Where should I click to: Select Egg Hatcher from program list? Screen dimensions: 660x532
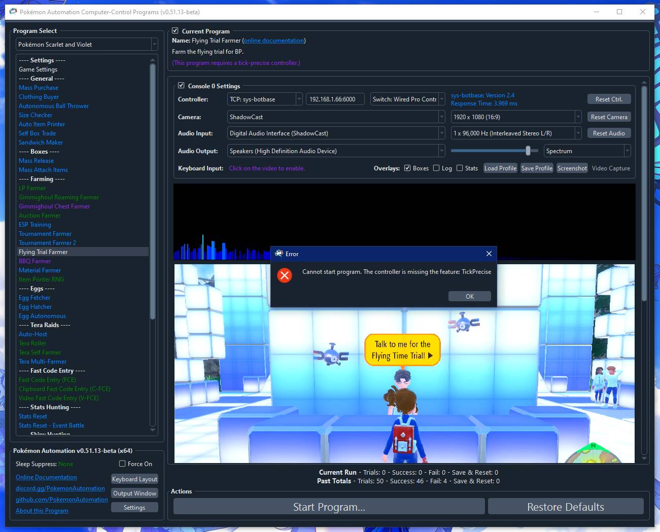[35, 307]
